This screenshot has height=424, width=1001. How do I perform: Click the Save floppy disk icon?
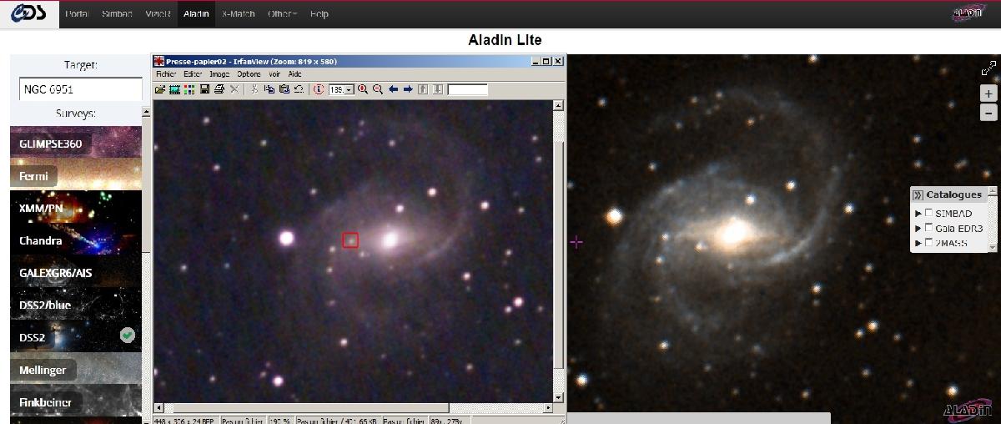click(x=205, y=89)
